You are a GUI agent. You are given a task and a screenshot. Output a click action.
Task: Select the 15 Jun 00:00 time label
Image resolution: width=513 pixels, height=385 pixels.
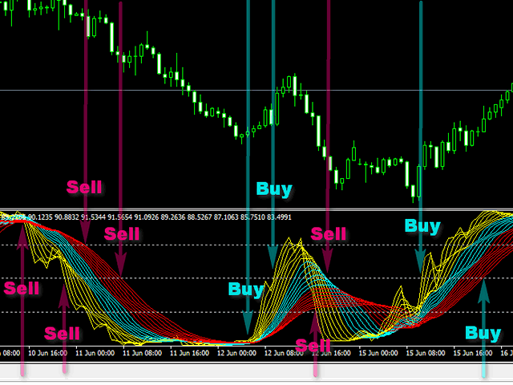click(x=378, y=353)
